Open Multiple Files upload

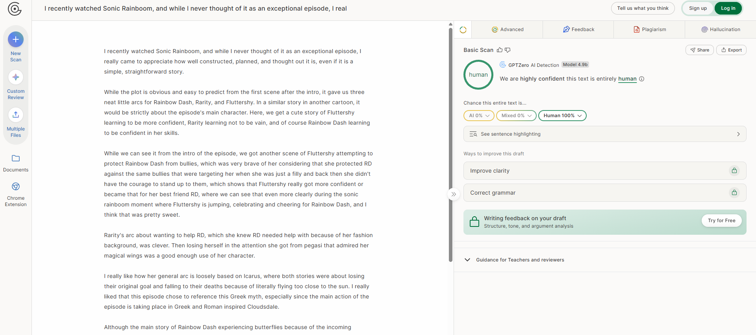click(x=16, y=122)
